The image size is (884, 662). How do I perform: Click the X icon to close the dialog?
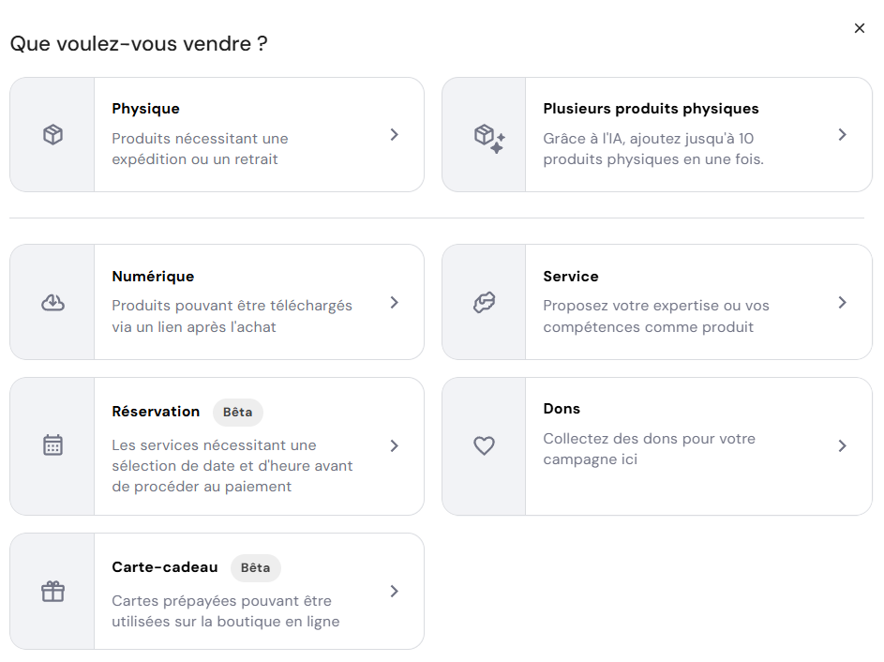pyautogui.click(x=860, y=28)
